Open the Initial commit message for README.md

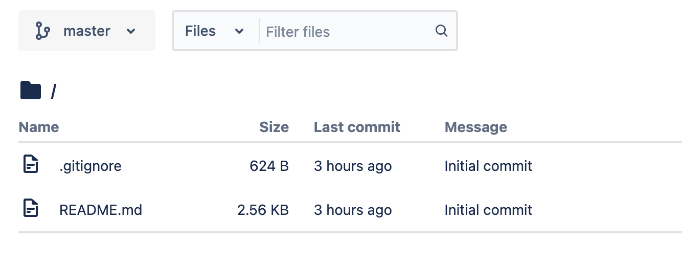tap(488, 210)
